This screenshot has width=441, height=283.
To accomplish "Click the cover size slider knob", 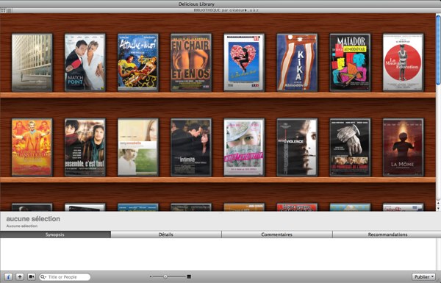I will pos(165,277).
